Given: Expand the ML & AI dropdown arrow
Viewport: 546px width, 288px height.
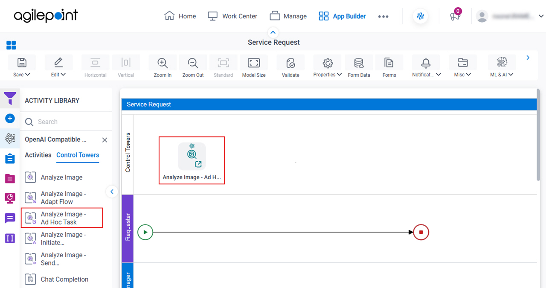Looking at the screenshot, I should [511, 75].
